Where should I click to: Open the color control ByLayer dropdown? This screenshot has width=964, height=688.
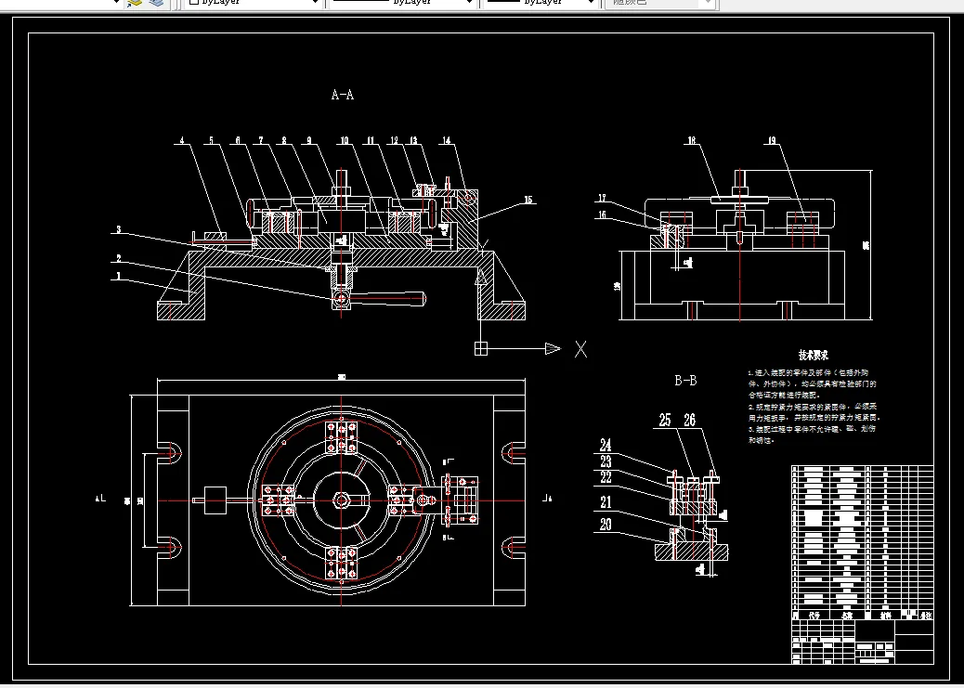point(253,3)
